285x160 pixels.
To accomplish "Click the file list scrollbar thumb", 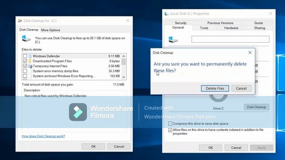I will click(124, 62).
